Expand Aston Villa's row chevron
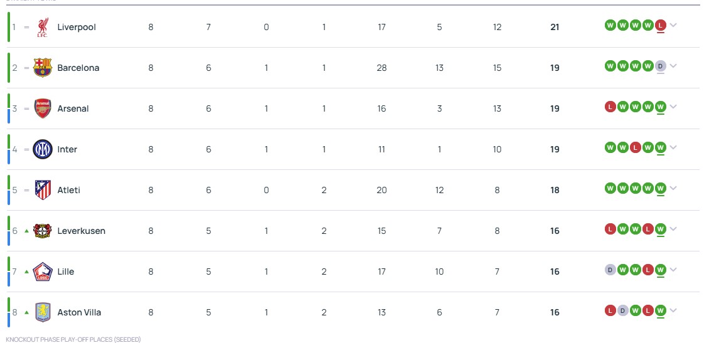 click(673, 311)
